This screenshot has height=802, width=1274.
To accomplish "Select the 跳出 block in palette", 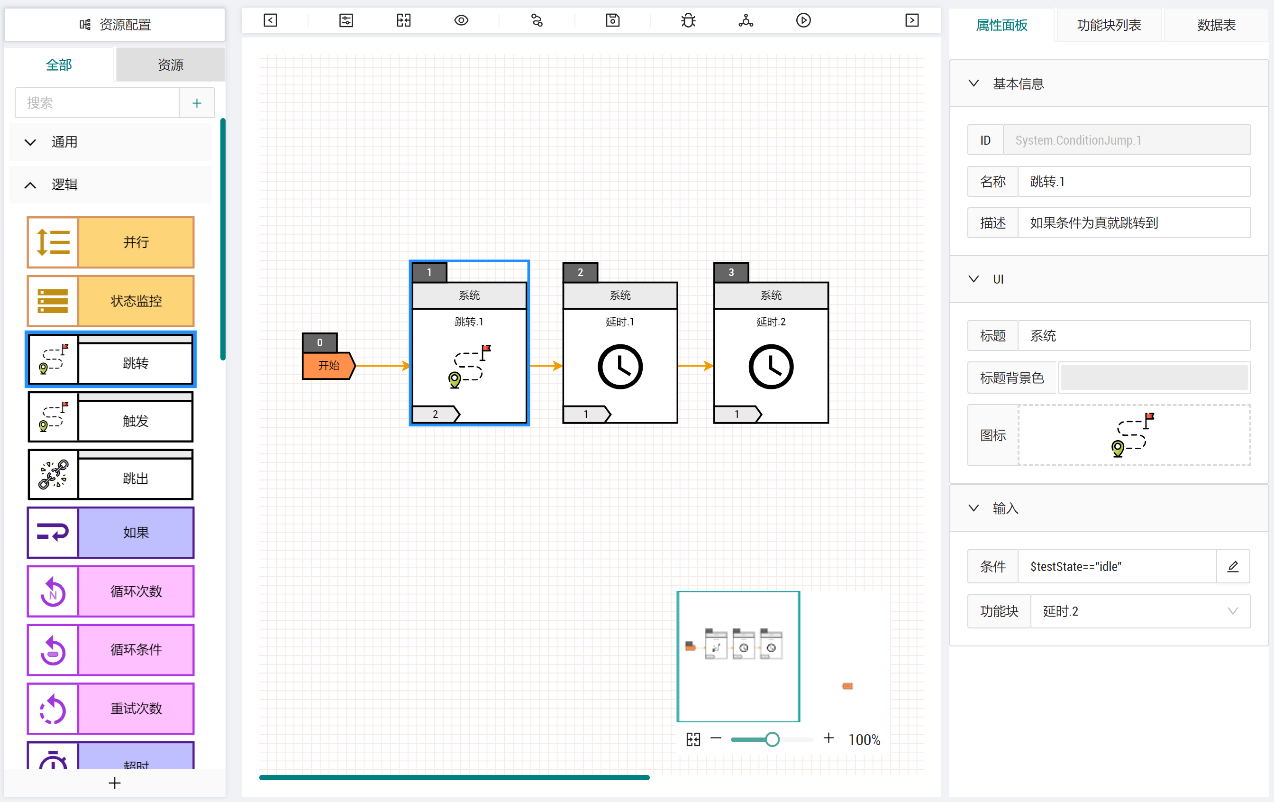I will (110, 475).
